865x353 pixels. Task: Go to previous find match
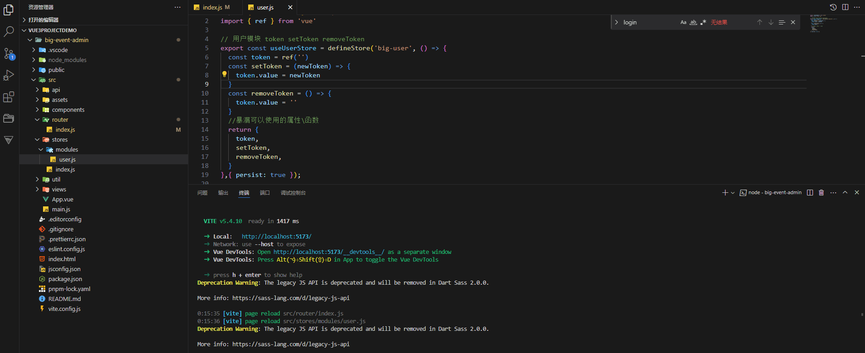(759, 22)
